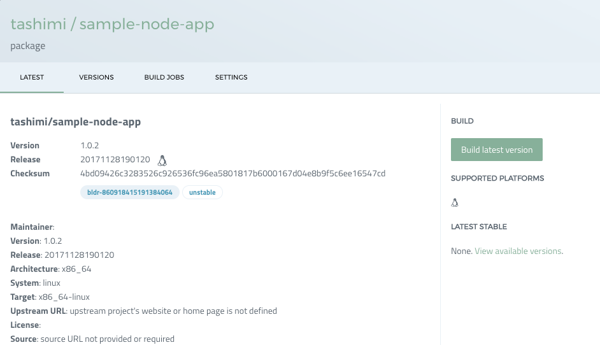Click the Architecture x86_64 line
This screenshot has height=345, width=600.
coord(51,269)
